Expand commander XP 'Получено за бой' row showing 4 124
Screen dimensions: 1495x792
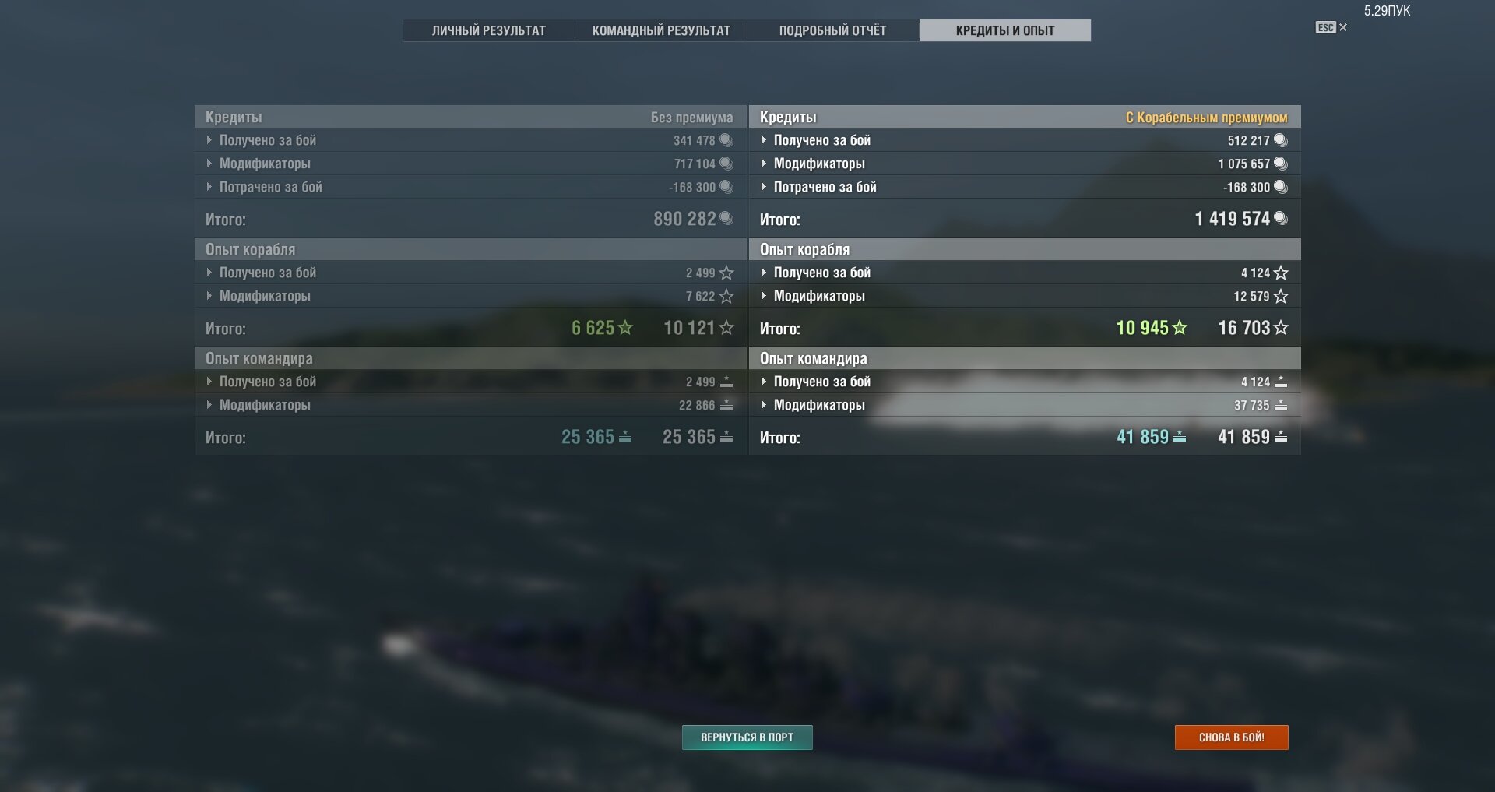click(x=1025, y=382)
